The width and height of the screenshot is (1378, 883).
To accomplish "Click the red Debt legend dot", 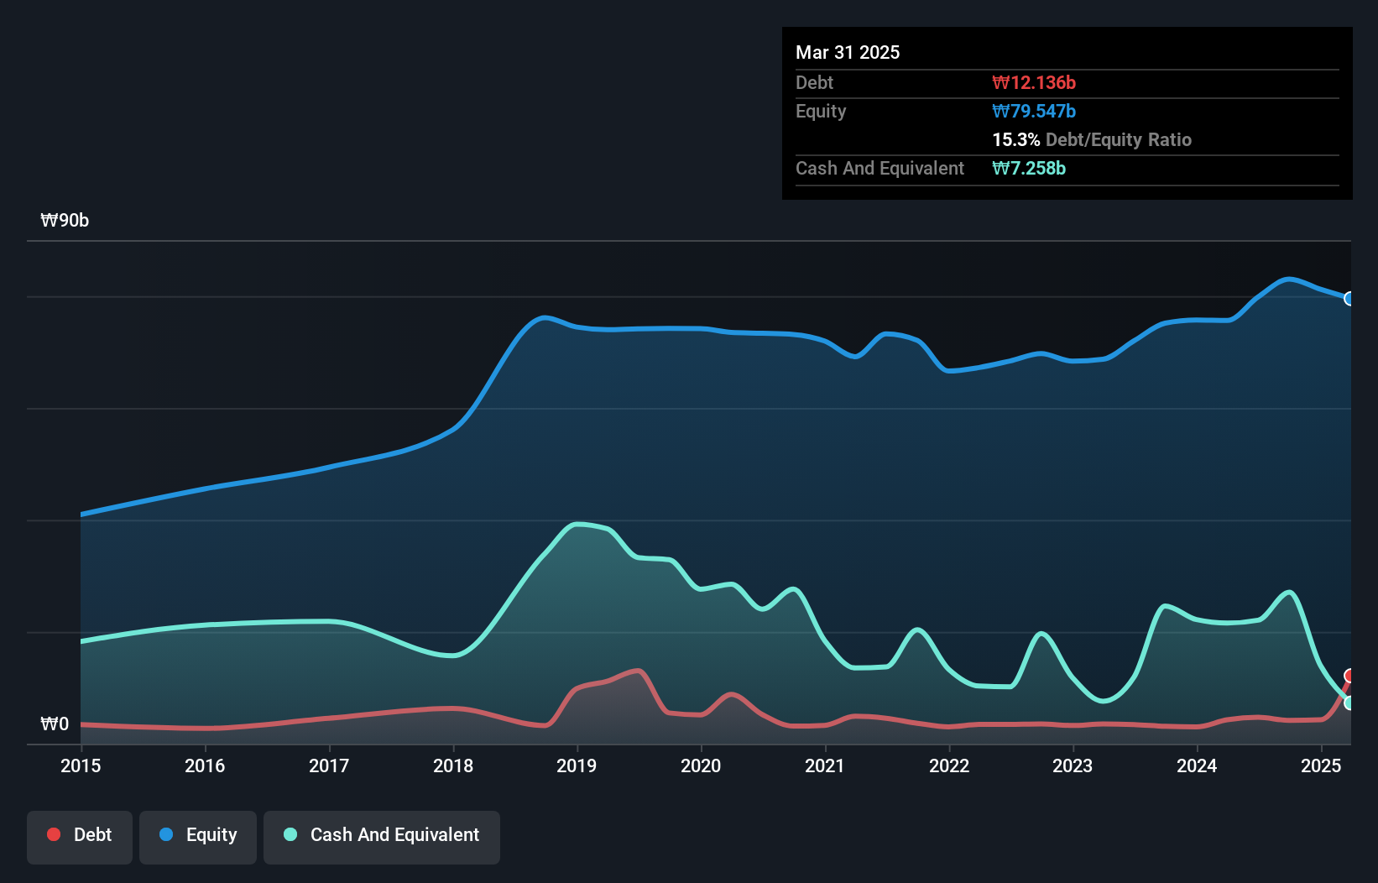I will coord(54,834).
